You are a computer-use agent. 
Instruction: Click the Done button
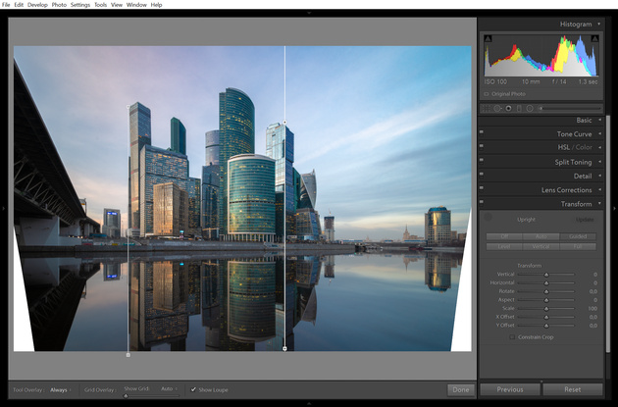461,389
